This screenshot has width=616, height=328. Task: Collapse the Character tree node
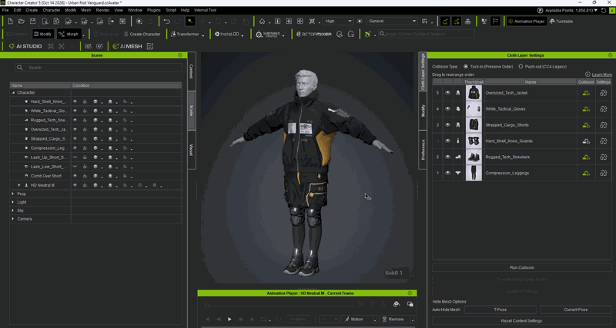pyautogui.click(x=13, y=93)
